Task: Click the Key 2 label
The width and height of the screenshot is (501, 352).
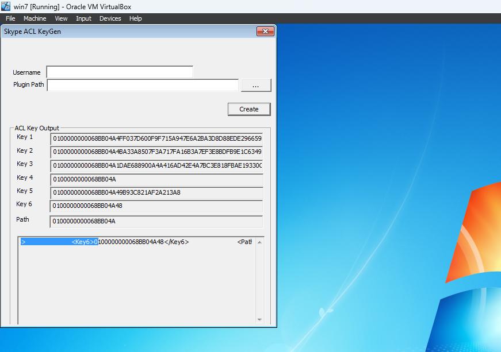Action: 25,150
